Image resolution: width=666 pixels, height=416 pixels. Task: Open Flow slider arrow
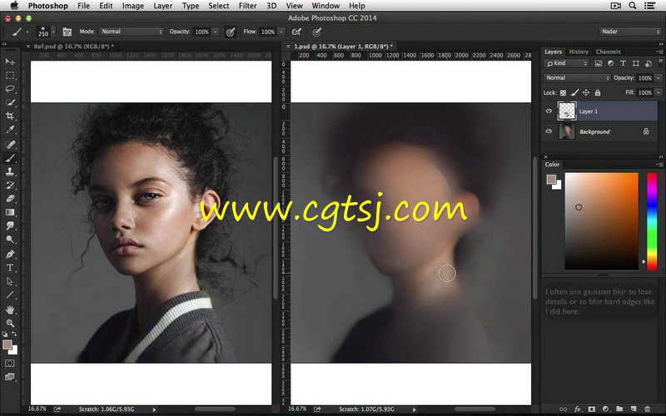tap(281, 32)
